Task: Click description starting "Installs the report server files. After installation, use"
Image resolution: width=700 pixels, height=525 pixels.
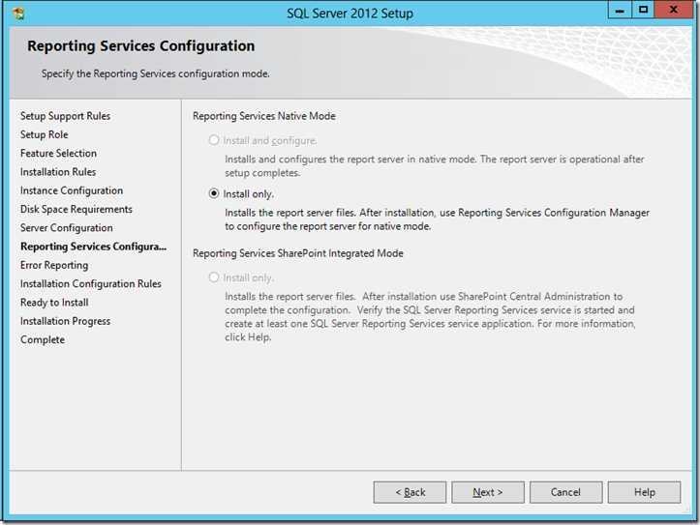Action: point(437,219)
